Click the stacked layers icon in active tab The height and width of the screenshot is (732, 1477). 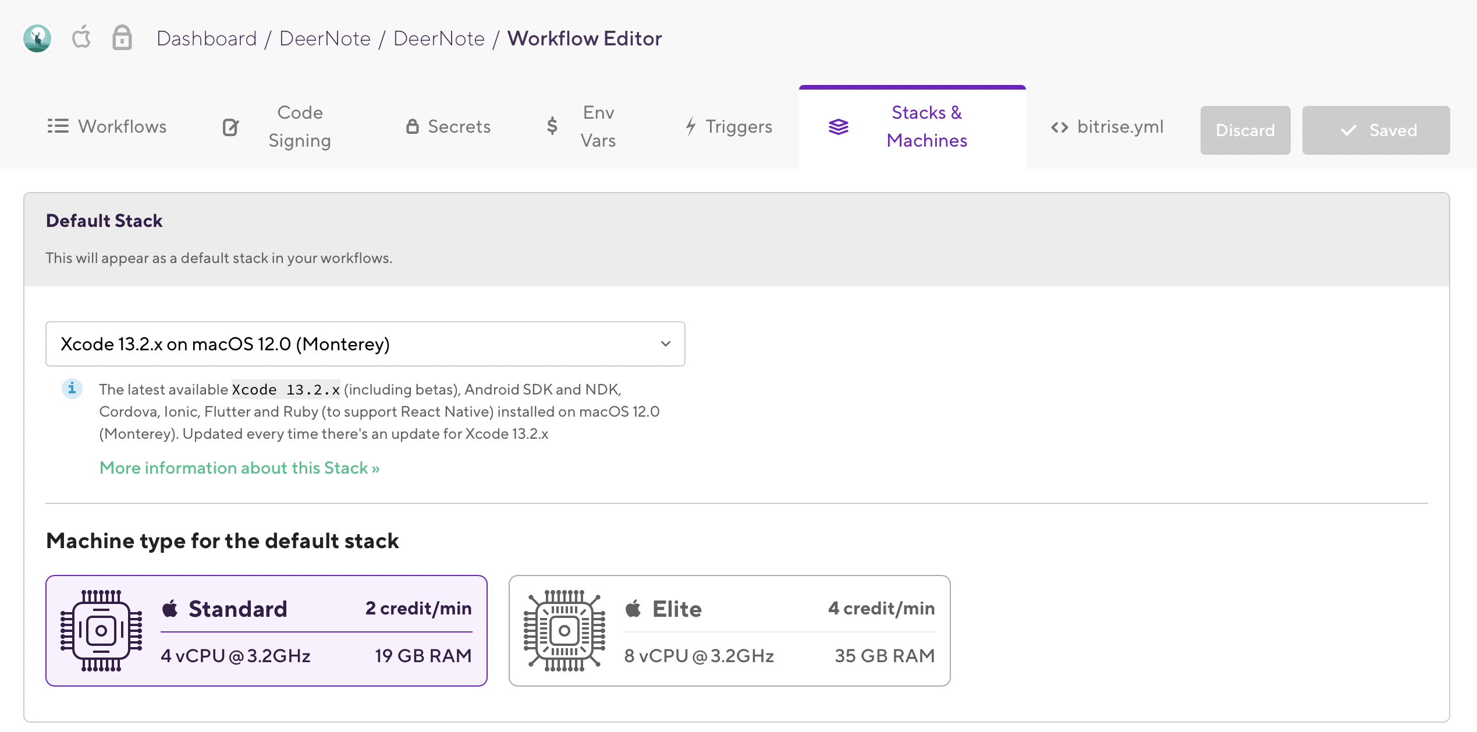coord(838,126)
